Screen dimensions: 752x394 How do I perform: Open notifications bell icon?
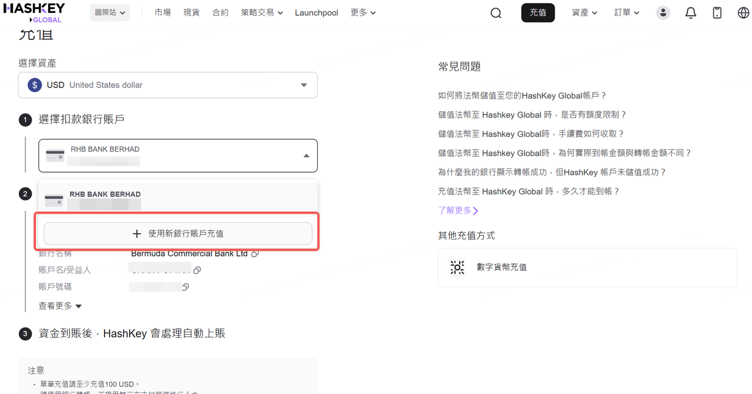pos(691,12)
